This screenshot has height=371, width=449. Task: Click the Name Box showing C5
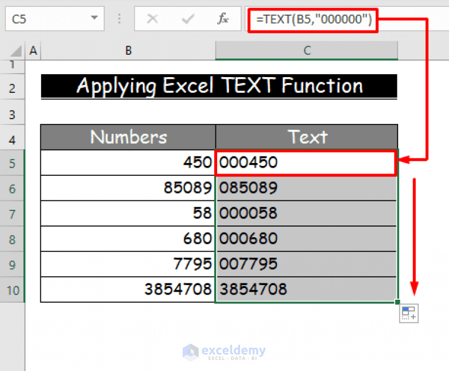pyautogui.click(x=54, y=19)
